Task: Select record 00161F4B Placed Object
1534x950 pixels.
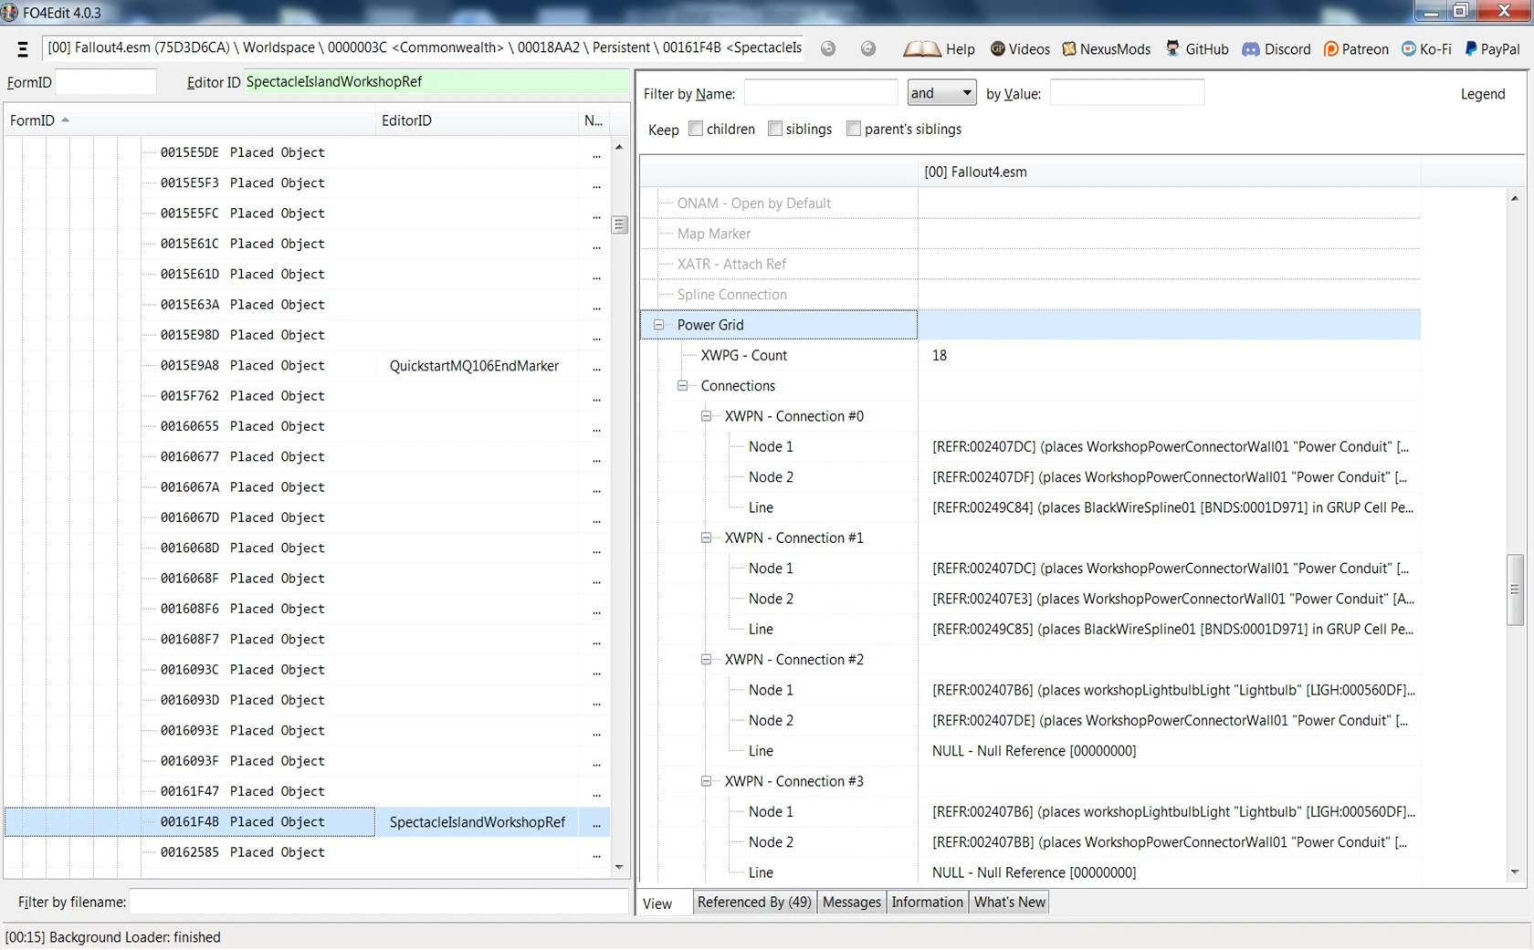Action: click(x=307, y=822)
